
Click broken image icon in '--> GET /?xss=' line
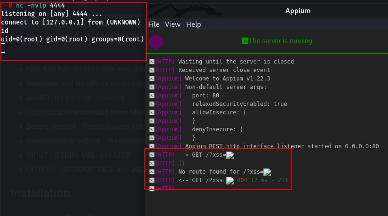(x=230, y=155)
